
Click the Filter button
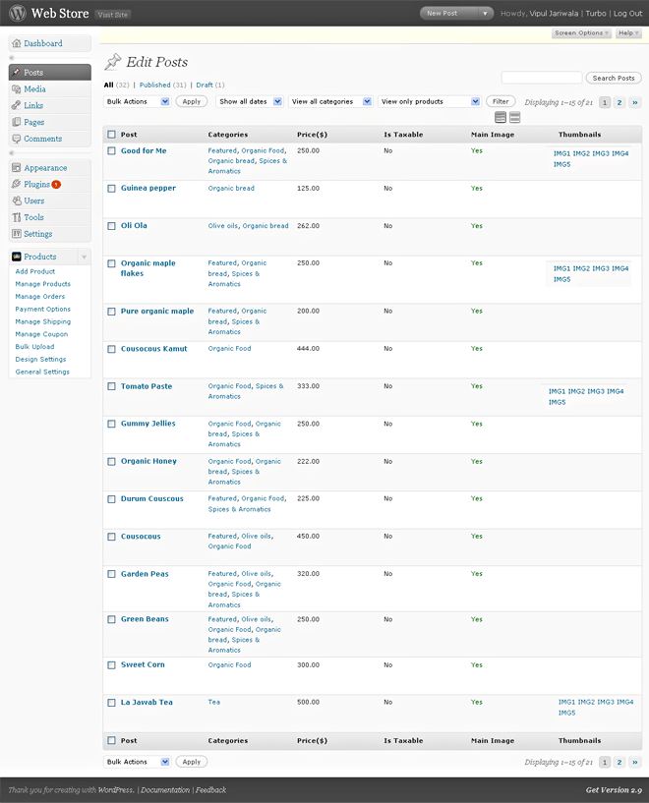click(501, 101)
